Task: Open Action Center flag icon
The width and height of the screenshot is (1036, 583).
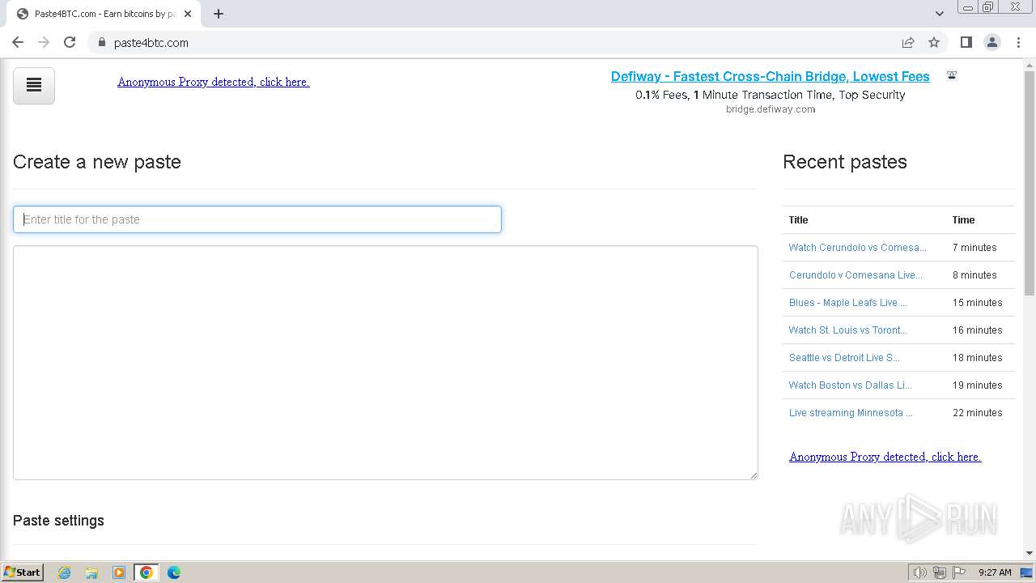Action: pyautogui.click(x=959, y=572)
